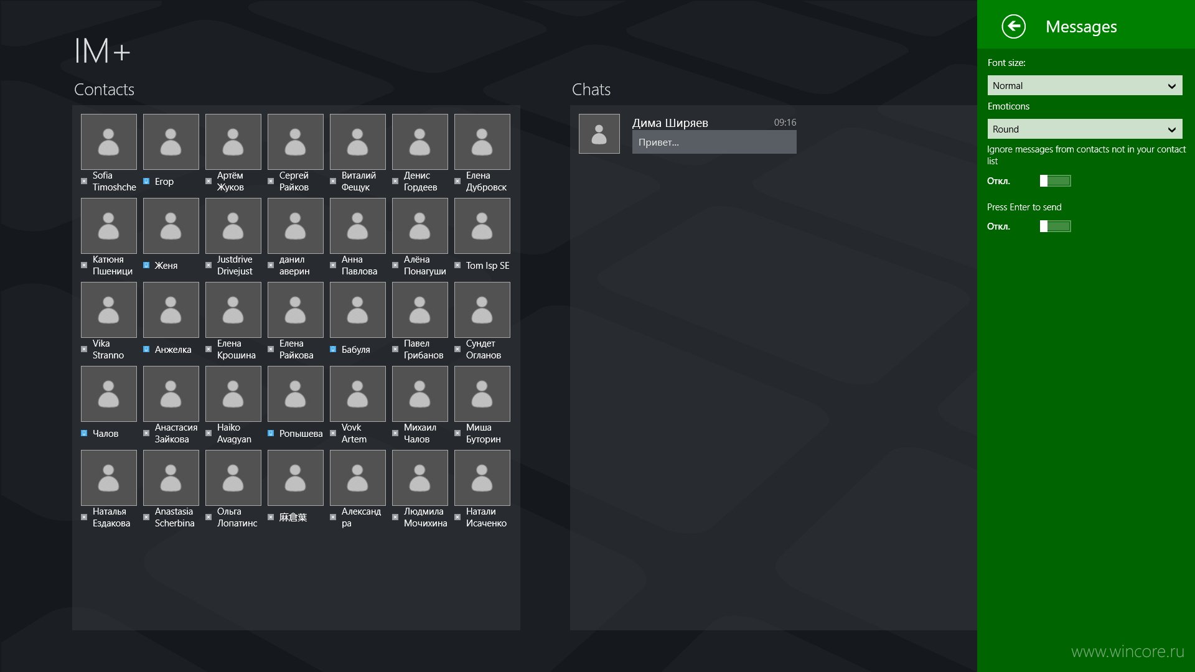Click the Contacts section heading
This screenshot has height=672, width=1195.
tap(104, 90)
